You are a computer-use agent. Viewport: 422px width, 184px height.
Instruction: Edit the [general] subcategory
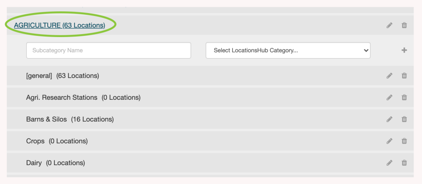pos(389,76)
